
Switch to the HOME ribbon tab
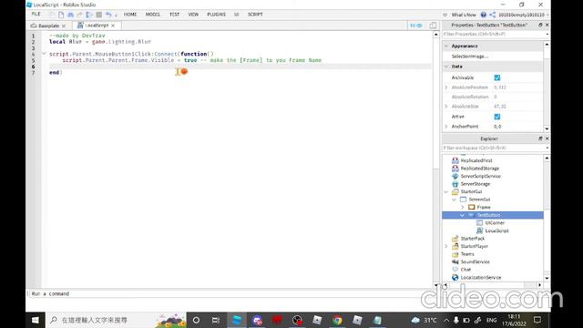[130, 15]
